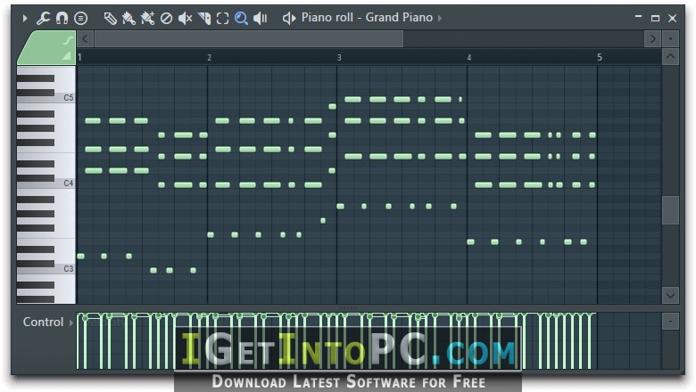The image size is (696, 392).
Task: Click bar 3 marker on the timeline
Action: pos(339,58)
